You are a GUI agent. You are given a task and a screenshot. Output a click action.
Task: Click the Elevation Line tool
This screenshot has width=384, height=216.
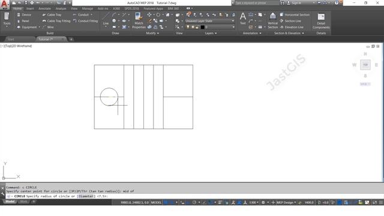(292, 27)
